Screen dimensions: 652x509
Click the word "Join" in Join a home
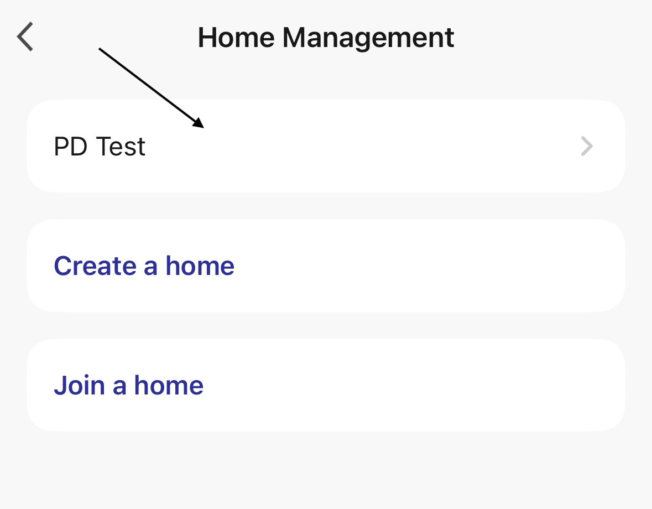pyautogui.click(x=79, y=386)
